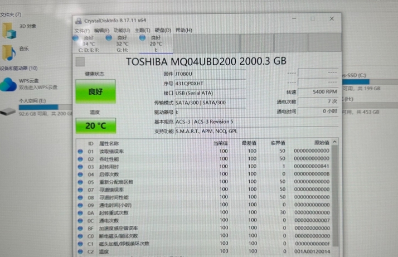
Task: Click the firmware field showing JT0B0U
Action: (x=210, y=74)
